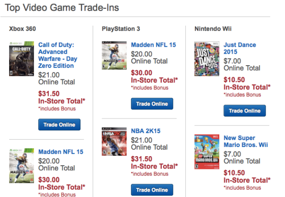The width and height of the screenshot is (285, 197).
Task: Click the New Super Mario Bros. Wii cover
Action: coord(207,152)
